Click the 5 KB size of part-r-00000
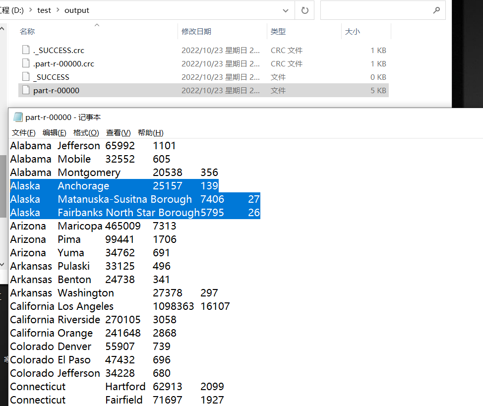The image size is (483, 406). click(378, 91)
